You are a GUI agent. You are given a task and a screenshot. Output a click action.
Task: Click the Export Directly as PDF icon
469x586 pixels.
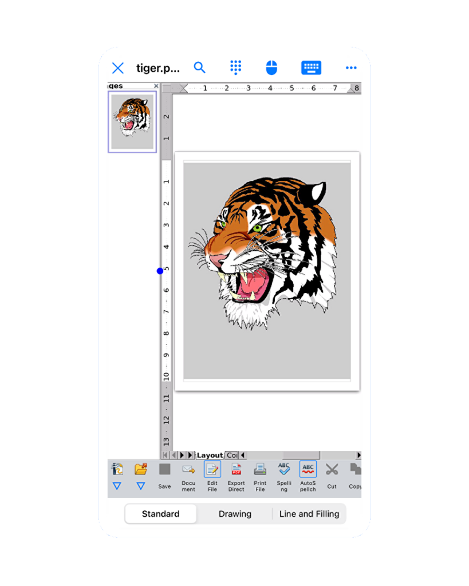tap(236, 470)
